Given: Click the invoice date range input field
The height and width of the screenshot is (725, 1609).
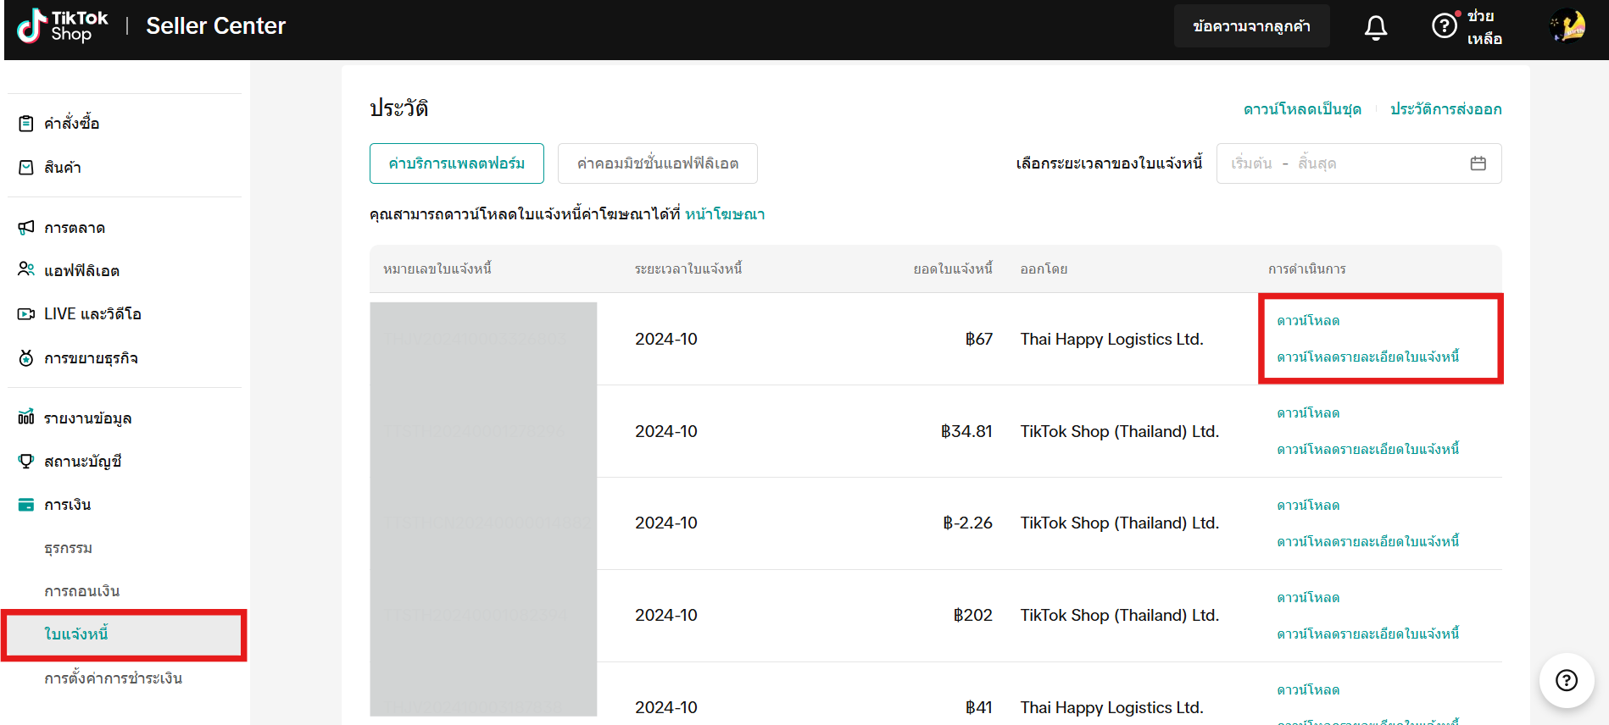Looking at the screenshot, I should pyautogui.click(x=1359, y=163).
